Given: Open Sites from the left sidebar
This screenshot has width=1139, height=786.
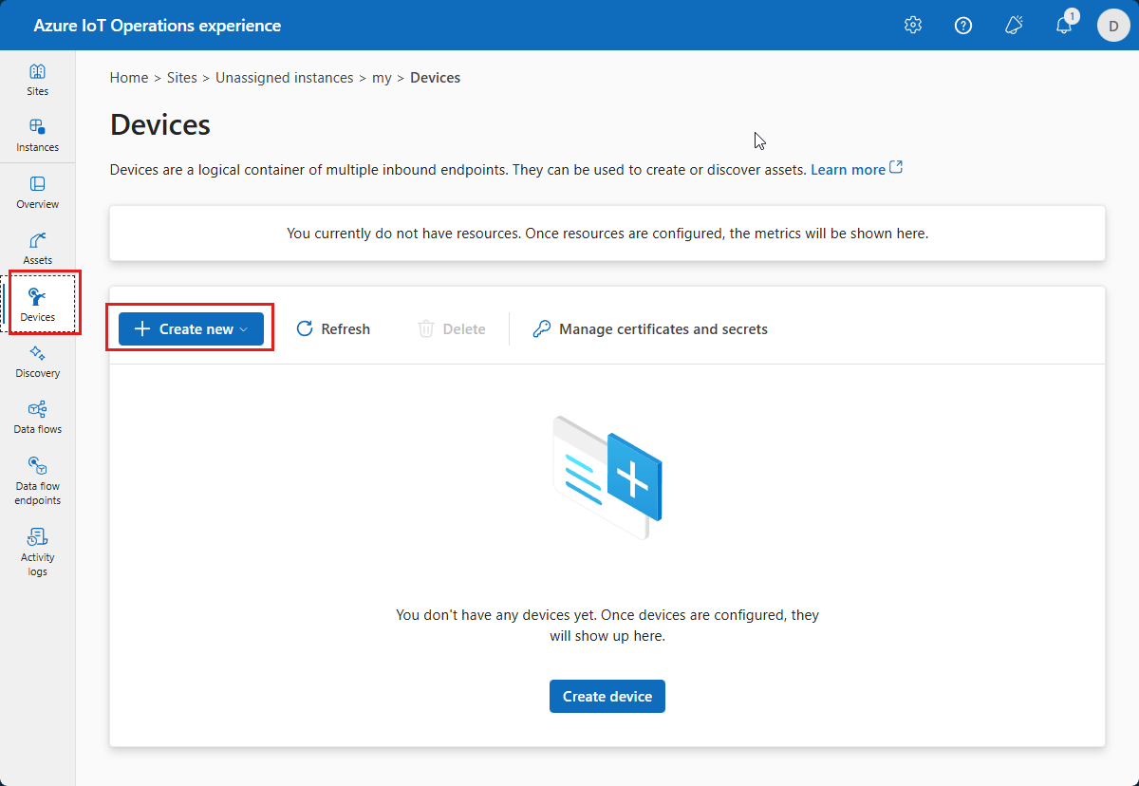Looking at the screenshot, I should [x=37, y=80].
